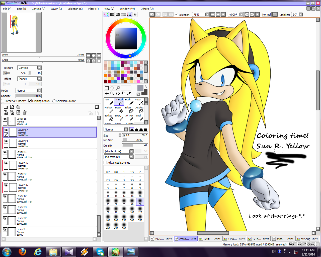The width and height of the screenshot is (321, 257).
Task: Open the (no texture) brush texture dropdown
Action: point(118,157)
